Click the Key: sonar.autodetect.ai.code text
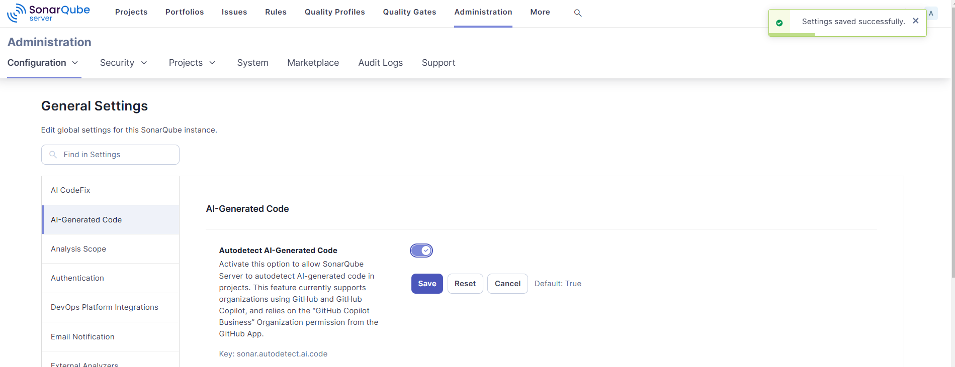The height and width of the screenshot is (367, 955). click(x=273, y=354)
